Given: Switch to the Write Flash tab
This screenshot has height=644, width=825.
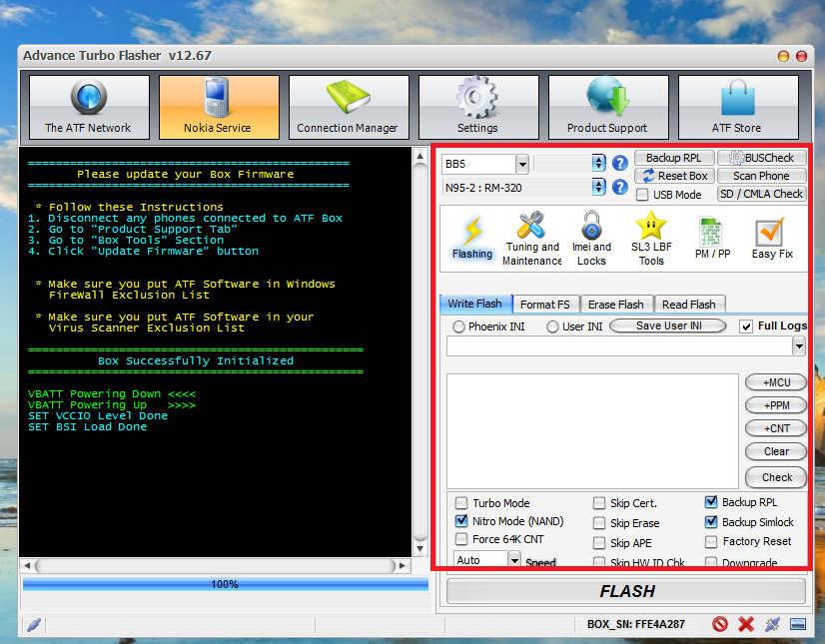Looking at the screenshot, I should (x=475, y=304).
